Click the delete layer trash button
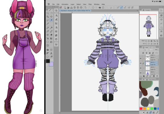The width and height of the screenshot is (164, 114). click(x=157, y=76)
